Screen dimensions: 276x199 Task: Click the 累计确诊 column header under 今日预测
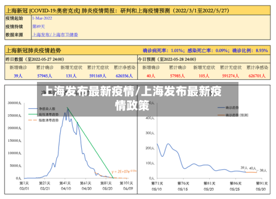click(178, 68)
